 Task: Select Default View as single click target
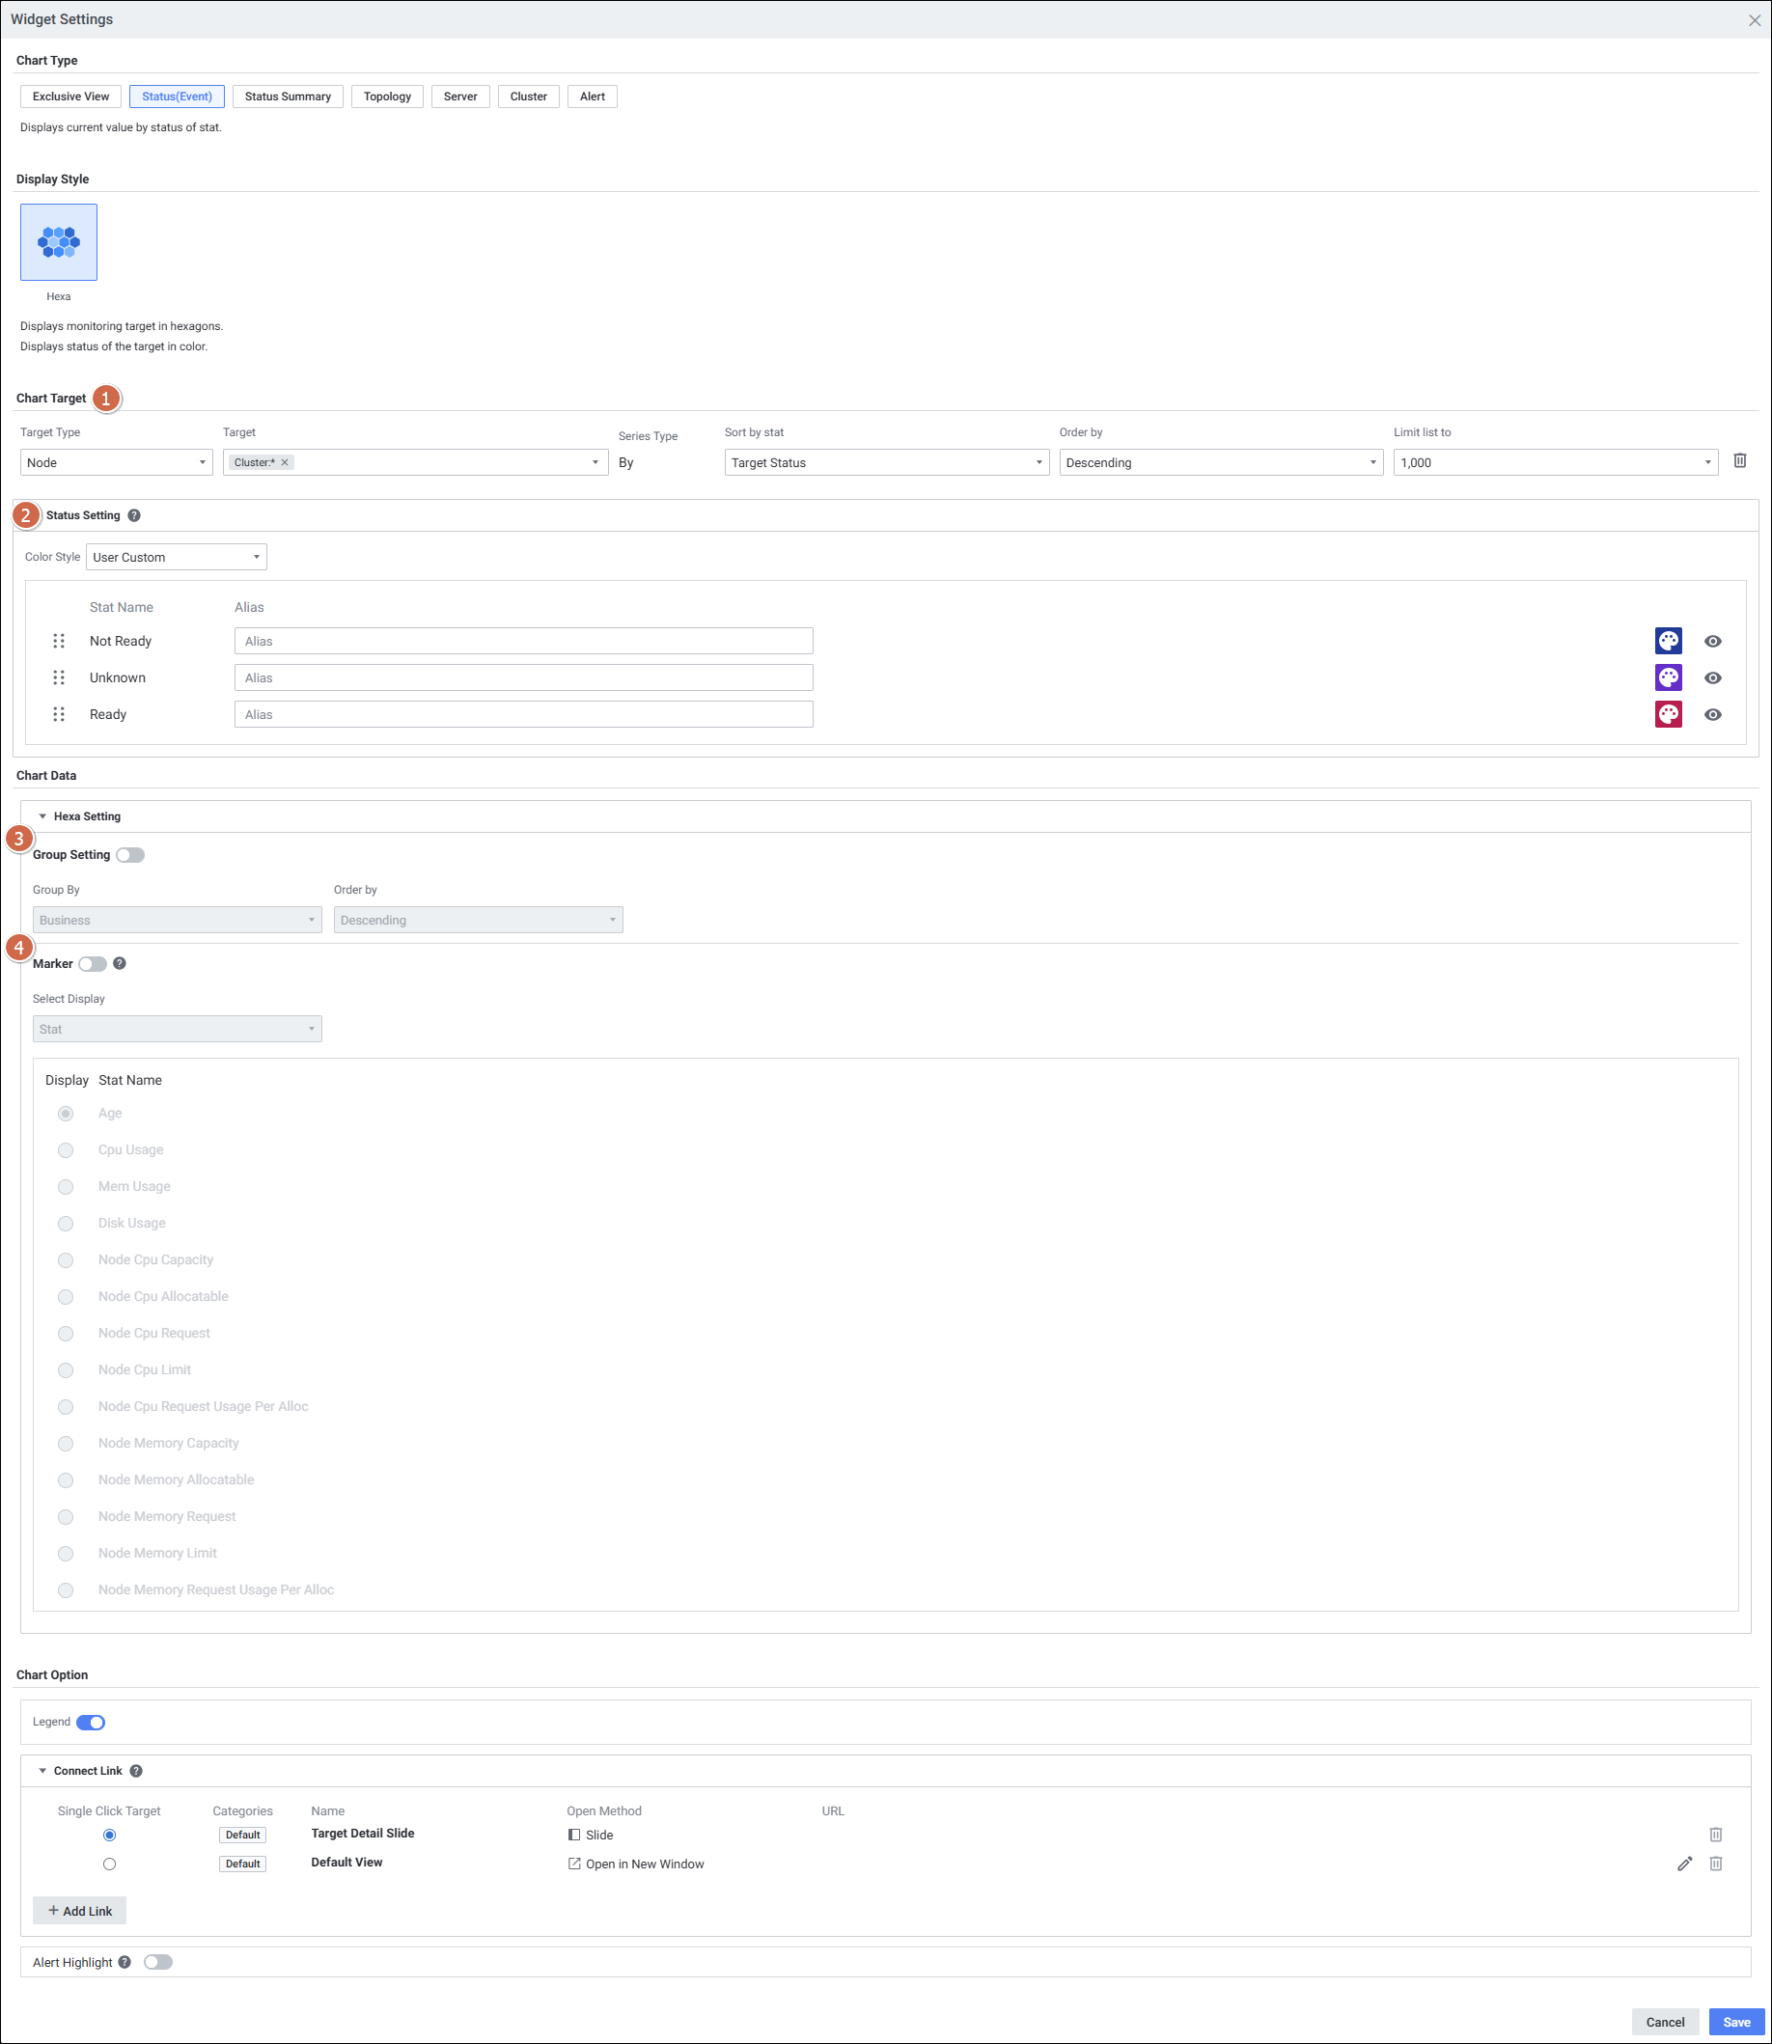click(110, 1864)
